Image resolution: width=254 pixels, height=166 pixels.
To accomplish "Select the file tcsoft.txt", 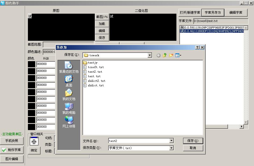I will point(93,67).
